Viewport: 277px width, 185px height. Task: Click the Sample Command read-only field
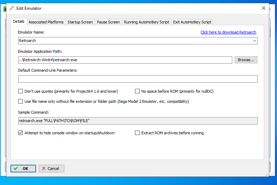(x=138, y=121)
